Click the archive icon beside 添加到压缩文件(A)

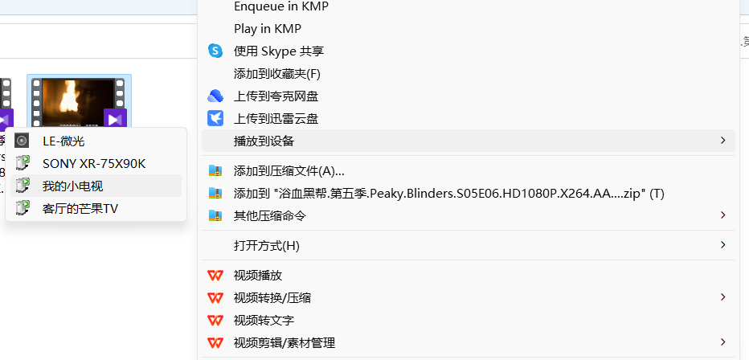click(x=215, y=171)
